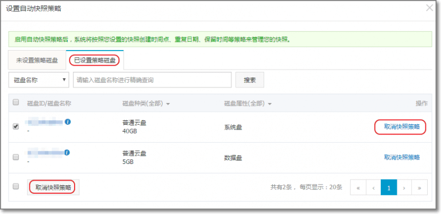Go to next page with › button

pyautogui.click(x=404, y=188)
